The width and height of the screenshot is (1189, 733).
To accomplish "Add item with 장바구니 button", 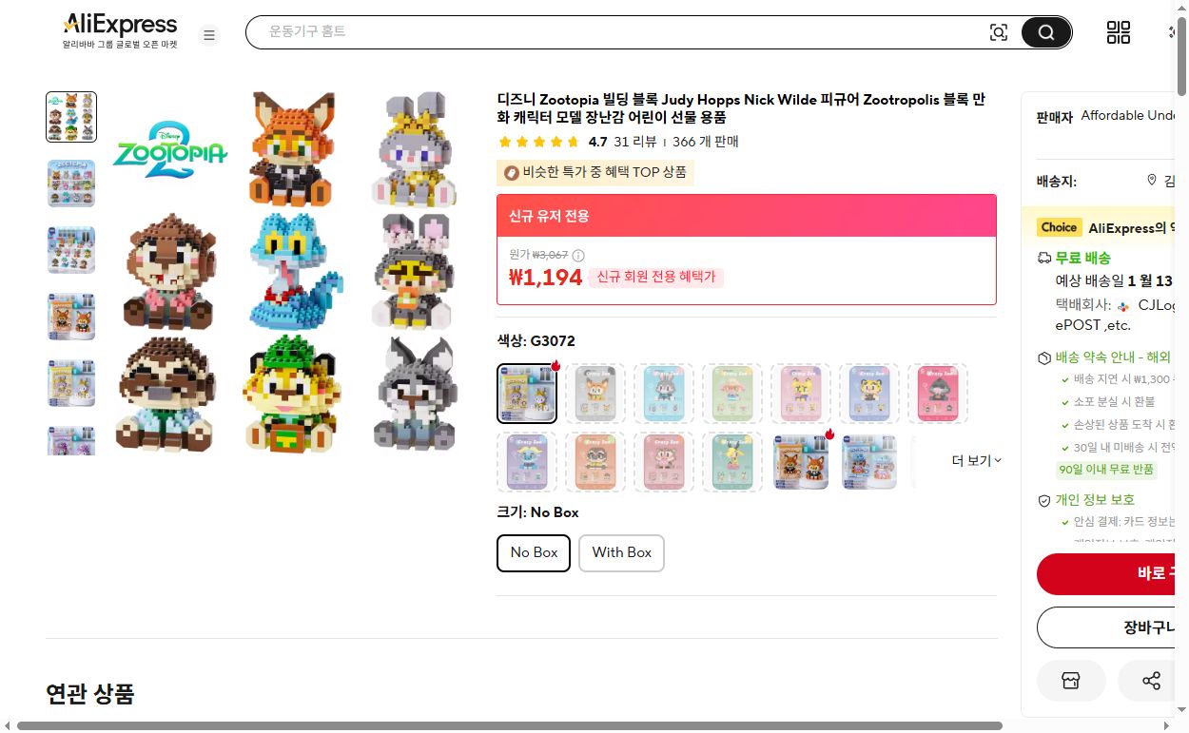I will click(x=1111, y=627).
